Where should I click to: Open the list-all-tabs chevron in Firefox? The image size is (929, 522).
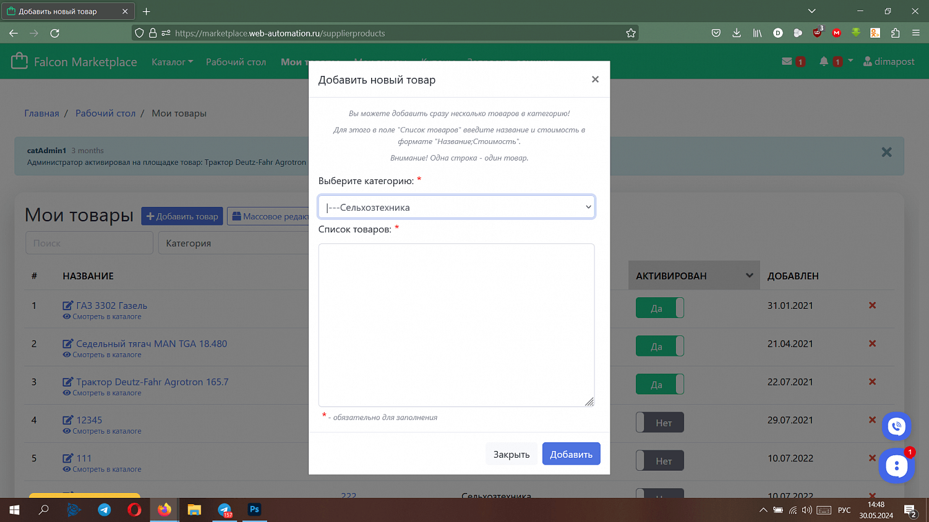point(812,11)
